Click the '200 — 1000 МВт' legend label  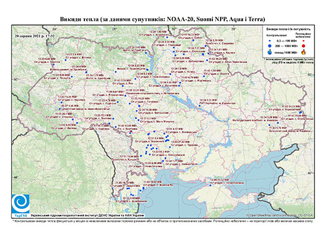(x=286, y=46)
